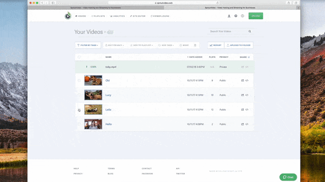Click share icon for Obi row

(x=243, y=80)
